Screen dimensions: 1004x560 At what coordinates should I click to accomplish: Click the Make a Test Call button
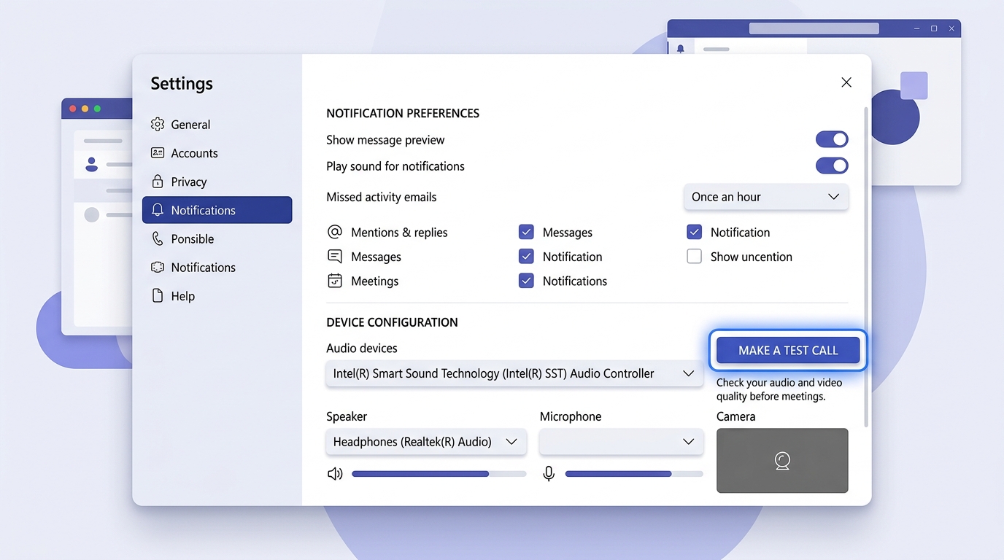click(788, 351)
